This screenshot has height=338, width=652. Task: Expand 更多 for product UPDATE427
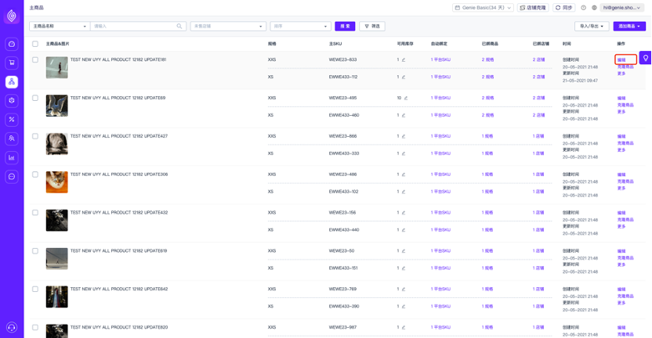621,150
